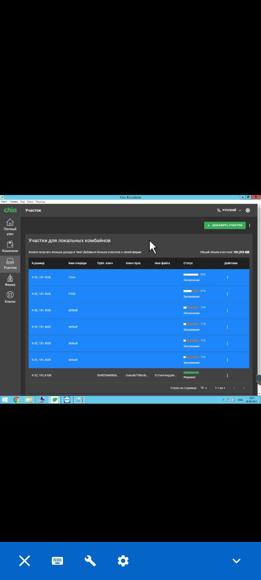
Task: Launch Google Chrome from the taskbar
Action: [17, 400]
